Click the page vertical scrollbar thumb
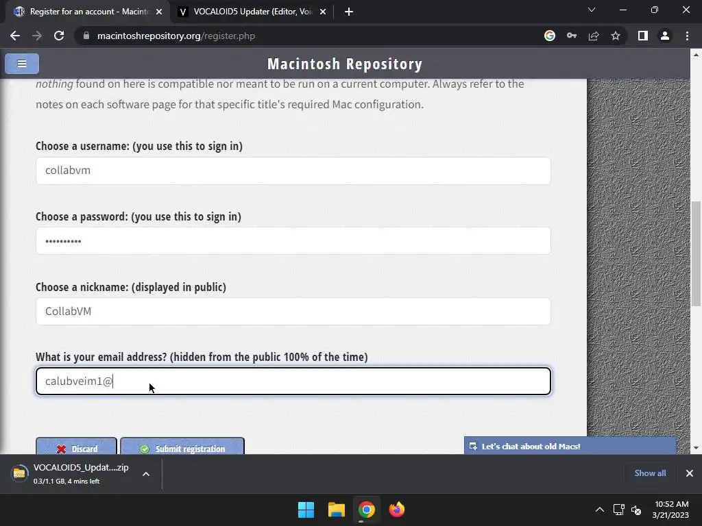The image size is (702, 526). (x=696, y=253)
